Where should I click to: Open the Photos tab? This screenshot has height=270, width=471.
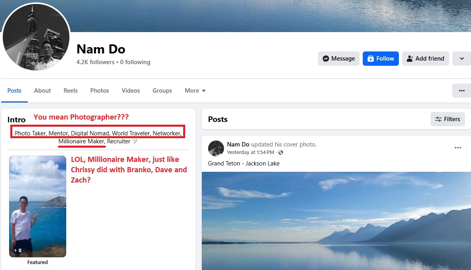tap(100, 91)
